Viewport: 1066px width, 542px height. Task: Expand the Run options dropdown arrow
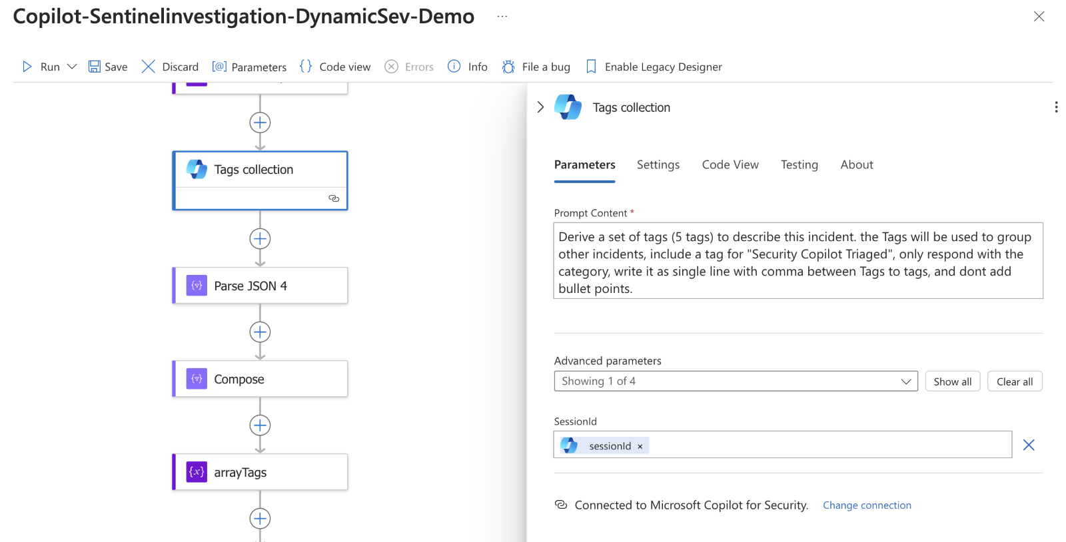pyautogui.click(x=72, y=67)
